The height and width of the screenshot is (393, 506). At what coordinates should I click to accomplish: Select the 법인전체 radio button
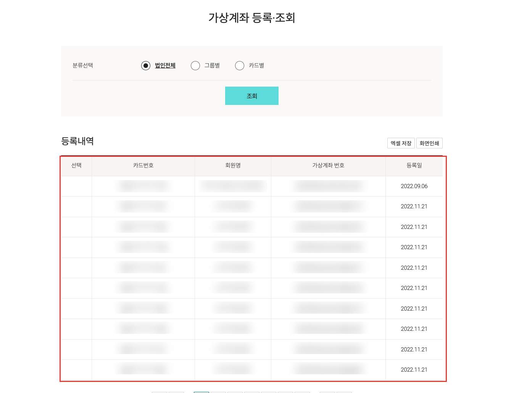(146, 66)
